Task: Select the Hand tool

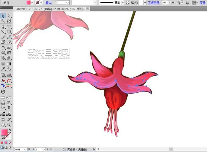Action: click(3, 124)
